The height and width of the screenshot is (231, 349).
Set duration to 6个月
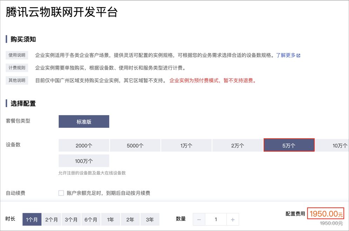click(91, 219)
